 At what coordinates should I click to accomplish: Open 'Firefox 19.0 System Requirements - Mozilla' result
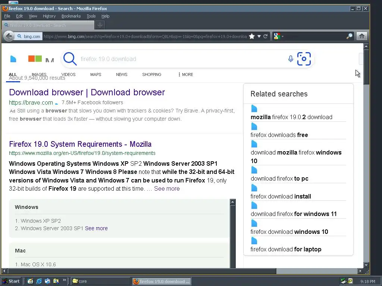(80, 144)
